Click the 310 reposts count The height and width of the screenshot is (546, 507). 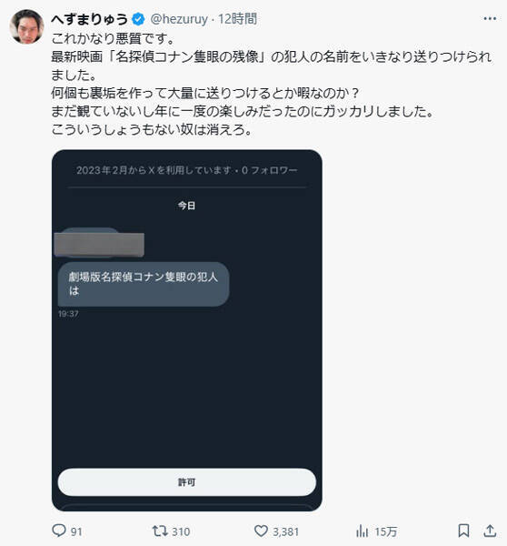181,531
